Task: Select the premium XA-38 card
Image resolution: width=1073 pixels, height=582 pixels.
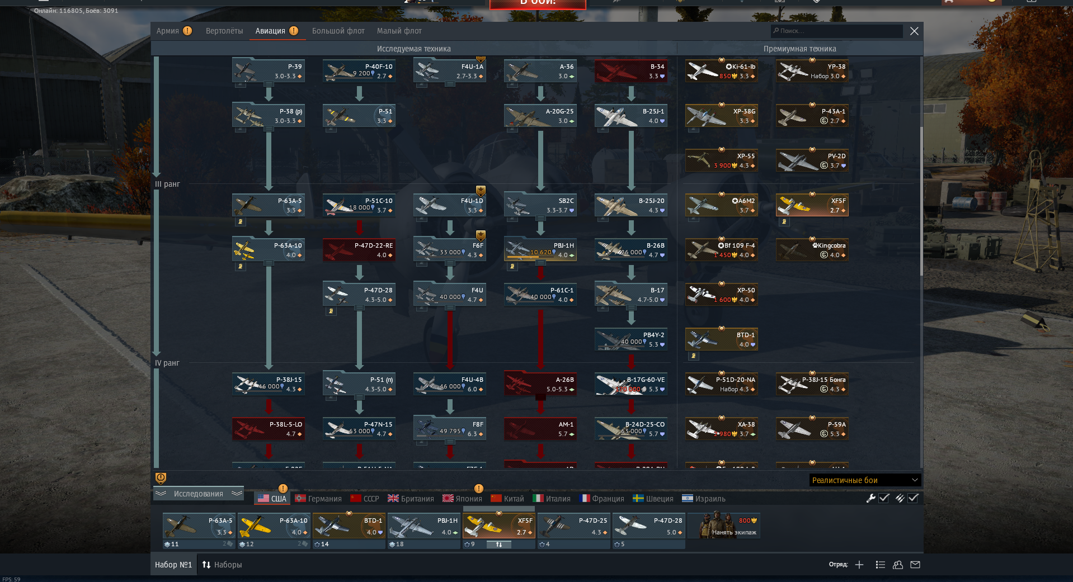Action: click(722, 429)
